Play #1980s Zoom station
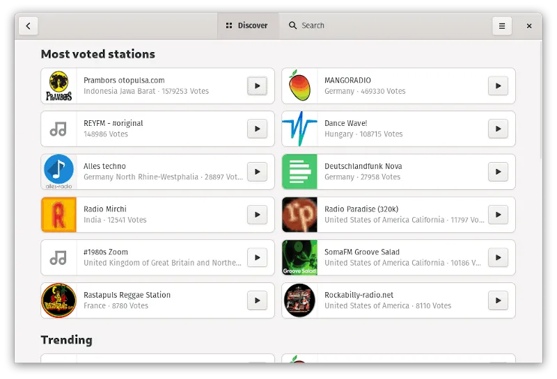Image resolution: width=557 pixels, height=379 pixels. [x=257, y=257]
